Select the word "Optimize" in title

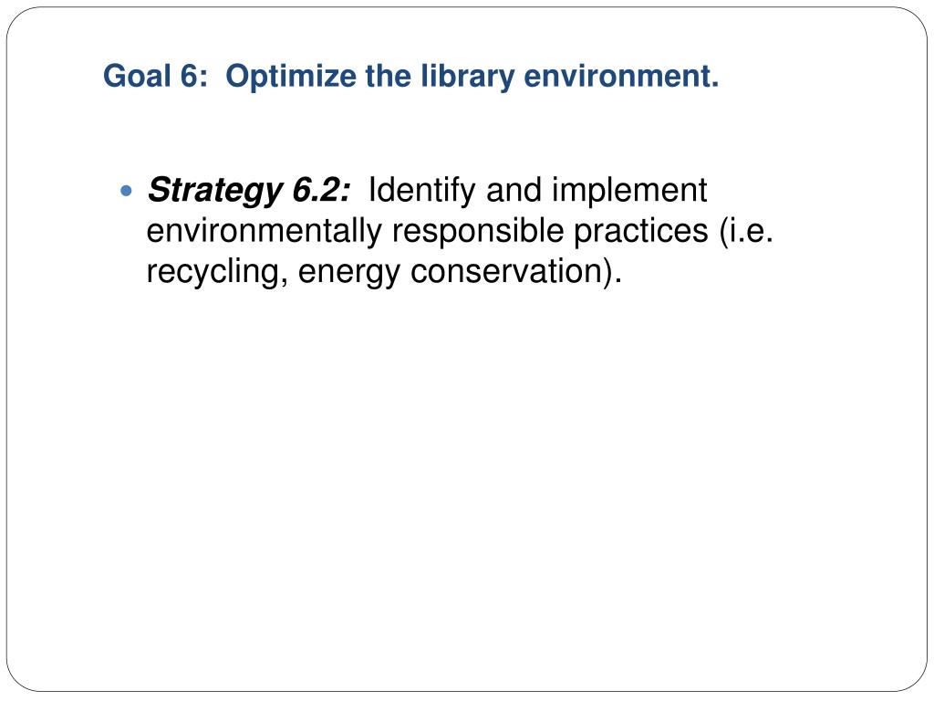coord(291,77)
